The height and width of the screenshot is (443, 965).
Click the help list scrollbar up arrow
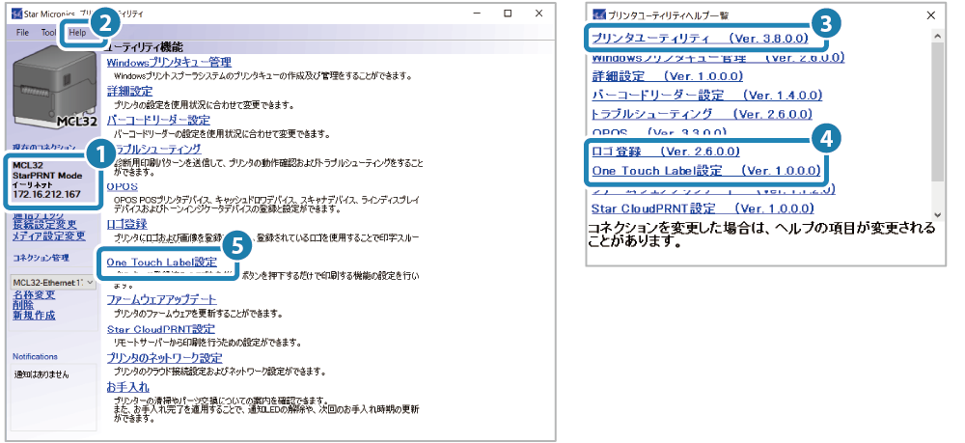point(937,37)
